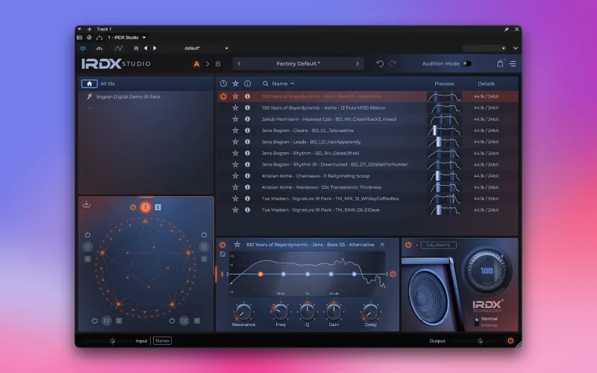Pin the plugin window
Screen dimensions: 597x373
[x=507, y=29]
